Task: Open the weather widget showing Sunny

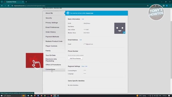Action: pos(141,96)
